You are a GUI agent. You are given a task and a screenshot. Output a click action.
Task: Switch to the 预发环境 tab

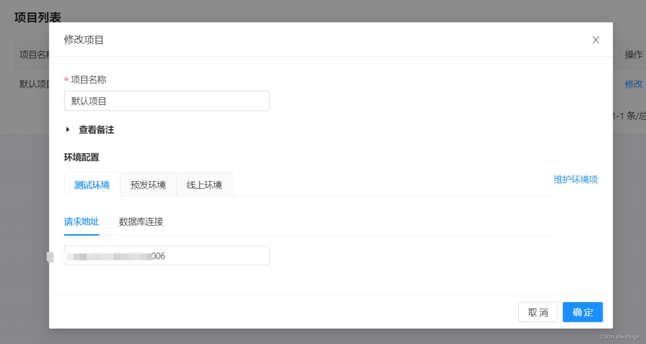click(148, 184)
